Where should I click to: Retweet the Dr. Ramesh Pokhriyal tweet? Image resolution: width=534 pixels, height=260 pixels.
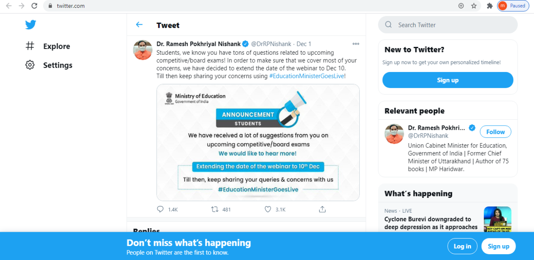pyautogui.click(x=215, y=210)
